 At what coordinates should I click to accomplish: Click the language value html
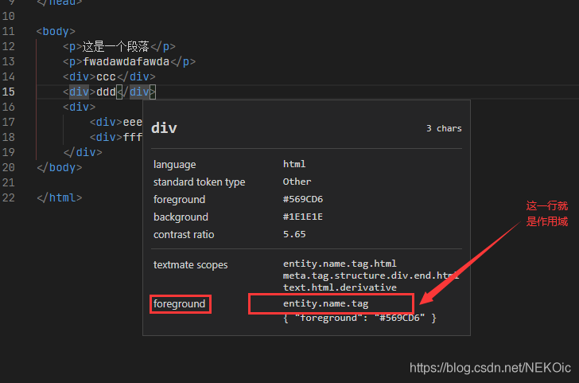click(294, 164)
